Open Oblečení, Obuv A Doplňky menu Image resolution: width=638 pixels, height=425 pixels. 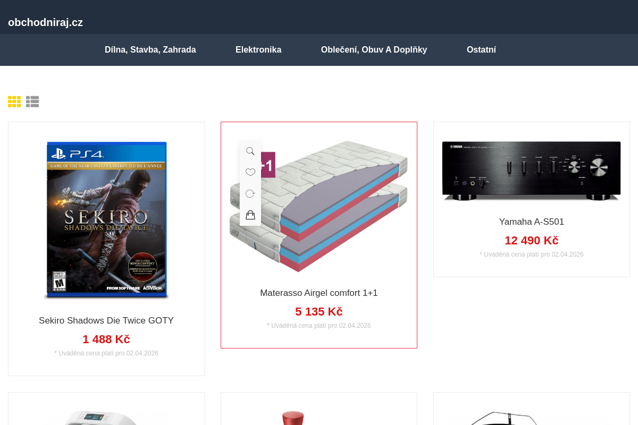coord(374,50)
